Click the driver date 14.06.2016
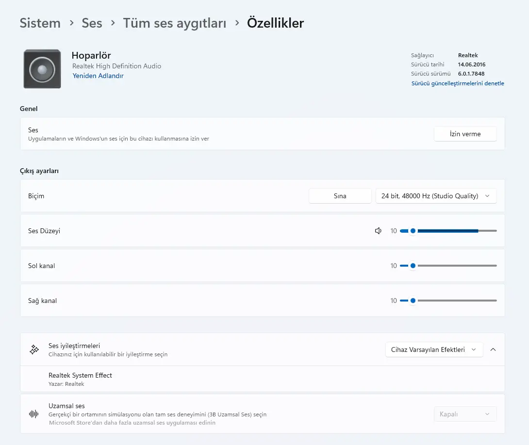The height and width of the screenshot is (445, 529). [471, 64]
